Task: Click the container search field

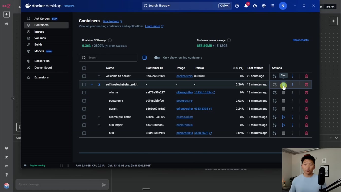Action: point(108,58)
